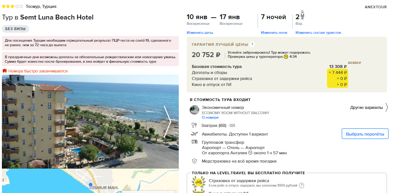Open Изменить ночи nights selector
This screenshot has height=193, width=393.
point(274,33)
